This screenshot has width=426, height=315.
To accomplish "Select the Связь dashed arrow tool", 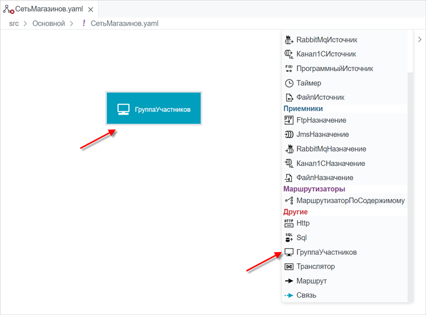I will pos(300,295).
